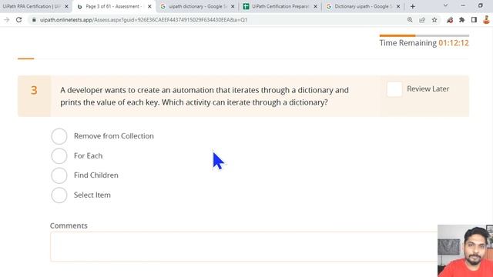This screenshot has width=493, height=277.
Task: Click the 'Comments' label
Action: tap(69, 225)
